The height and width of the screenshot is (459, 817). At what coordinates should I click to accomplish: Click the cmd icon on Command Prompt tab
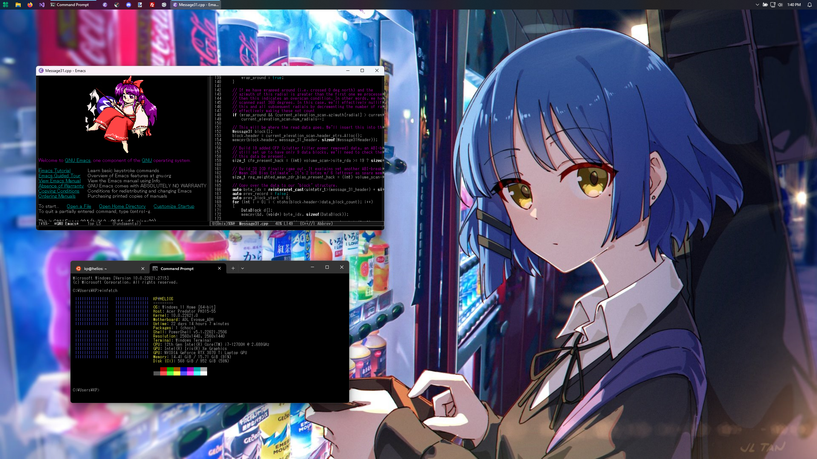coord(155,269)
